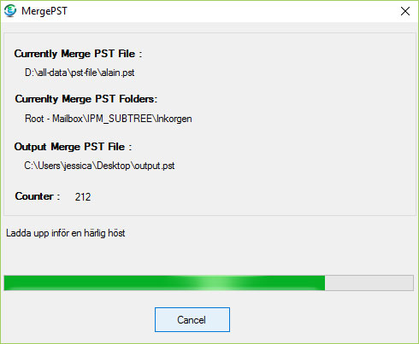Click the MergePST application icon
The height and width of the screenshot is (344, 419).
[x=10, y=11]
